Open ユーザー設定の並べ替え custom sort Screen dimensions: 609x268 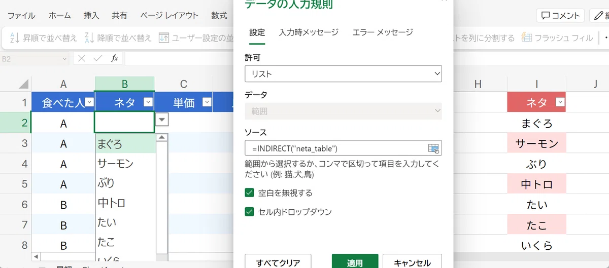[196, 38]
